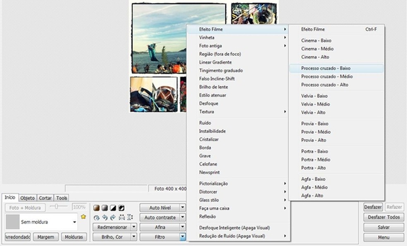Screen dimensions: 407x246
Task: Switch to the Objeto tab
Action: [x=27, y=198]
